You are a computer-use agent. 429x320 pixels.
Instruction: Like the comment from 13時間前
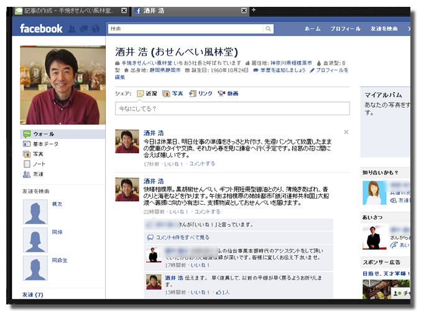(x=200, y=293)
